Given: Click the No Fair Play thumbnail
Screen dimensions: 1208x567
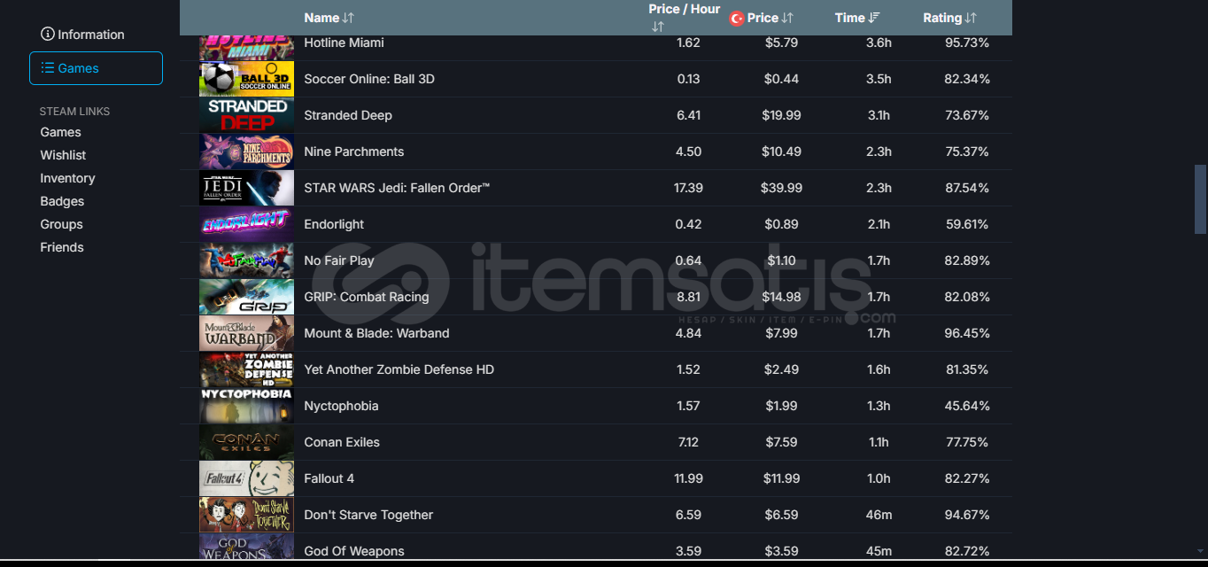Looking at the screenshot, I should [246, 260].
